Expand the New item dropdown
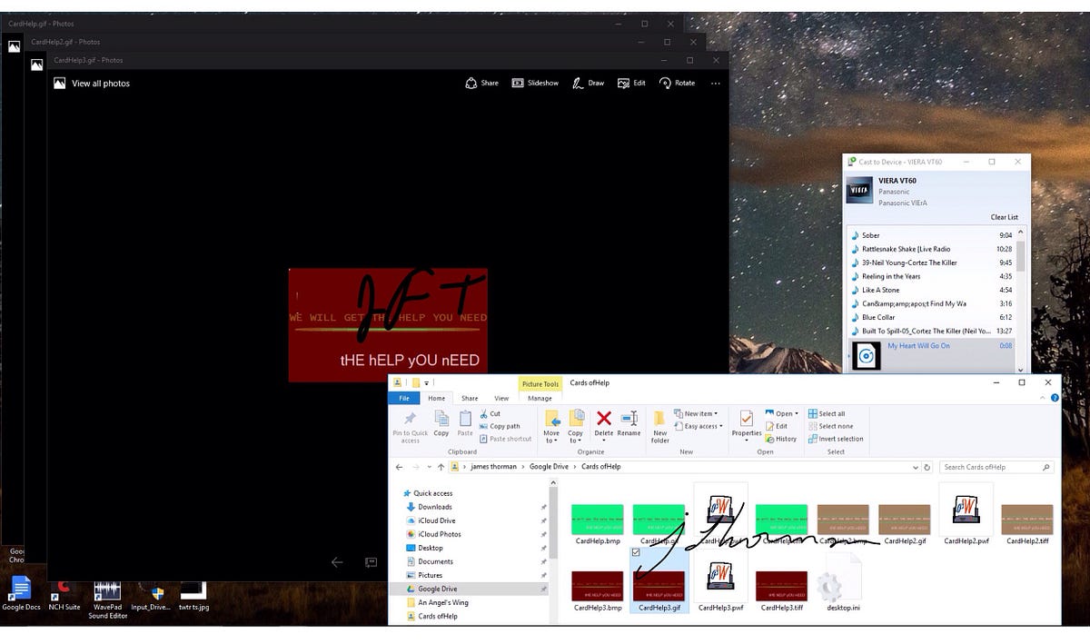The width and height of the screenshot is (1090, 644). 697,413
